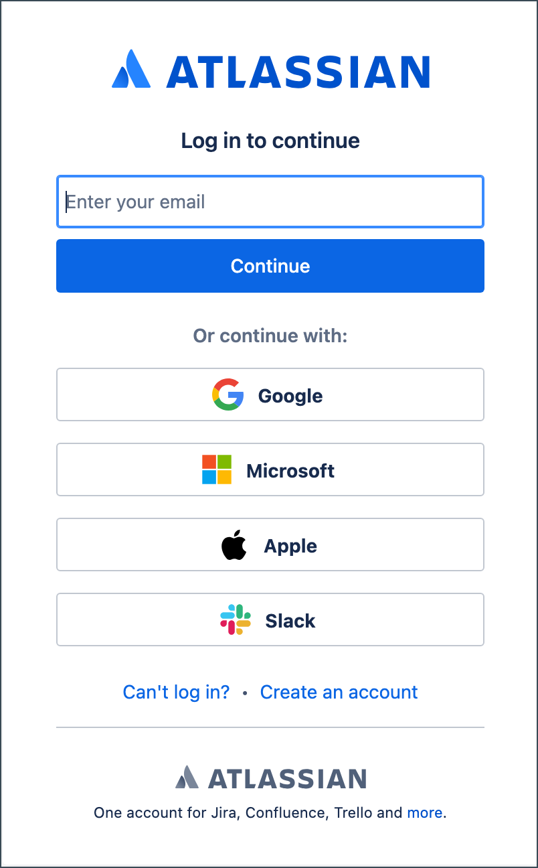Click the gray ATLASSIAN wordmark in footer
The height and width of the screenshot is (868, 538).
[287, 778]
